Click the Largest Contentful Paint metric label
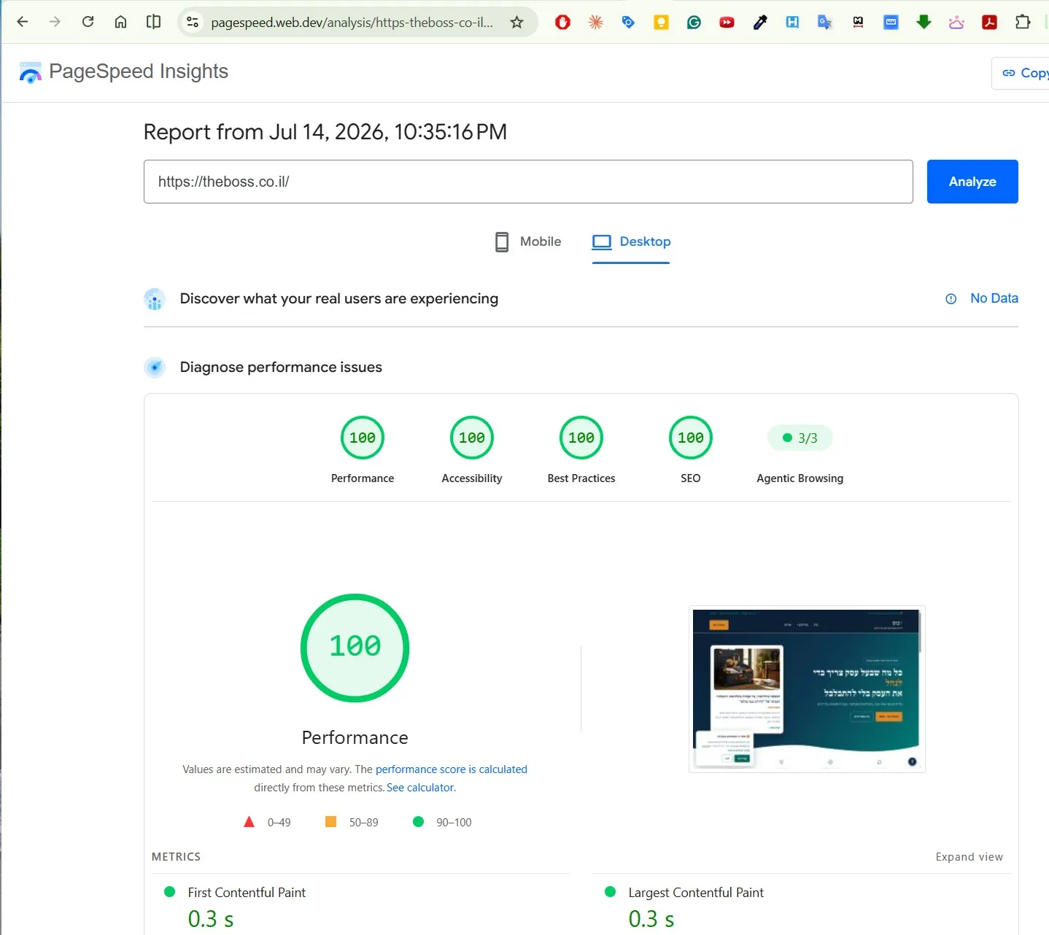1049x935 pixels. pyautogui.click(x=696, y=893)
